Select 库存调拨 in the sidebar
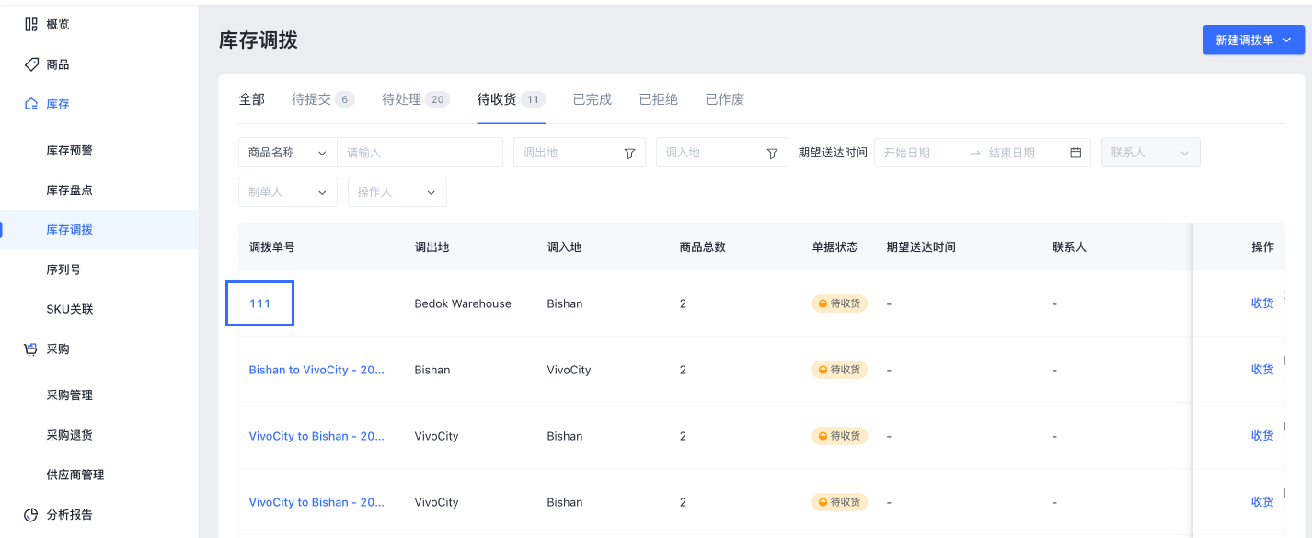Viewport: 1312px width, 538px height. point(99,230)
